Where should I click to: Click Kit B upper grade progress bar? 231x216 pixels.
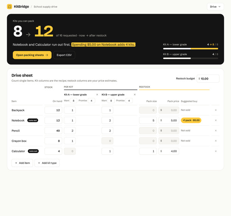[x=191, y=58]
